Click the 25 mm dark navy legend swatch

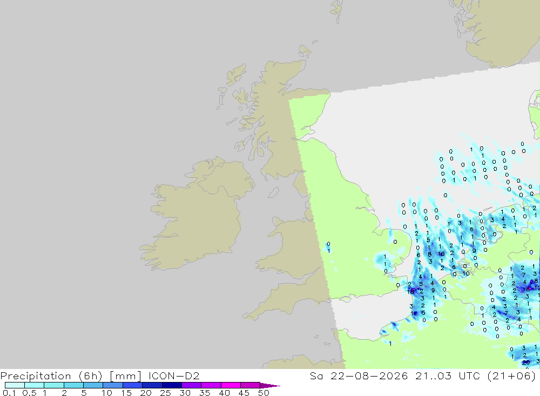tap(172, 385)
